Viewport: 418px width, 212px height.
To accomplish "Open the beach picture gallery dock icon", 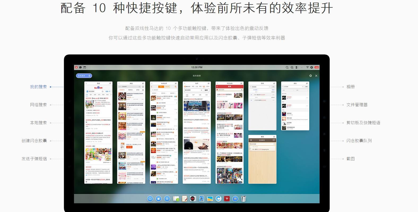I will (x=210, y=199).
